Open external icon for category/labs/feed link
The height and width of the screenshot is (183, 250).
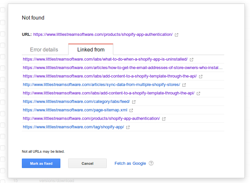134,102
